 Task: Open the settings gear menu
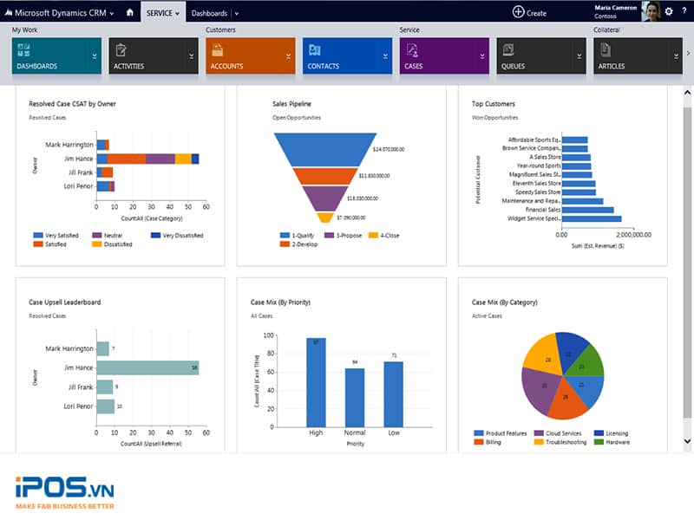tap(669, 11)
